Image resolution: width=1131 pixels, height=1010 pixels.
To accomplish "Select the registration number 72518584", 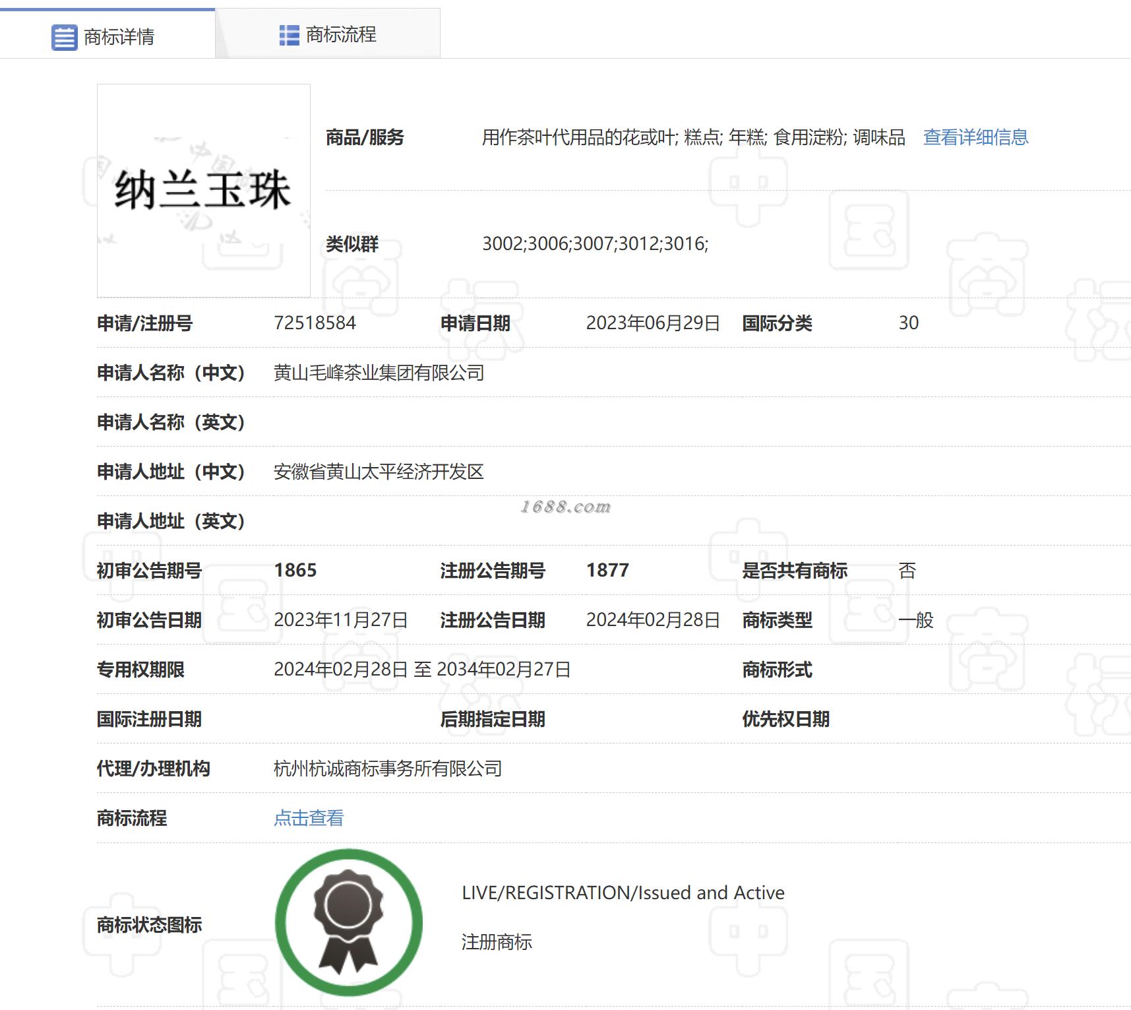I will [315, 323].
